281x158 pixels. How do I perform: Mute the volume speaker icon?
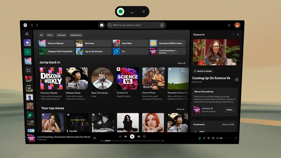(217, 138)
